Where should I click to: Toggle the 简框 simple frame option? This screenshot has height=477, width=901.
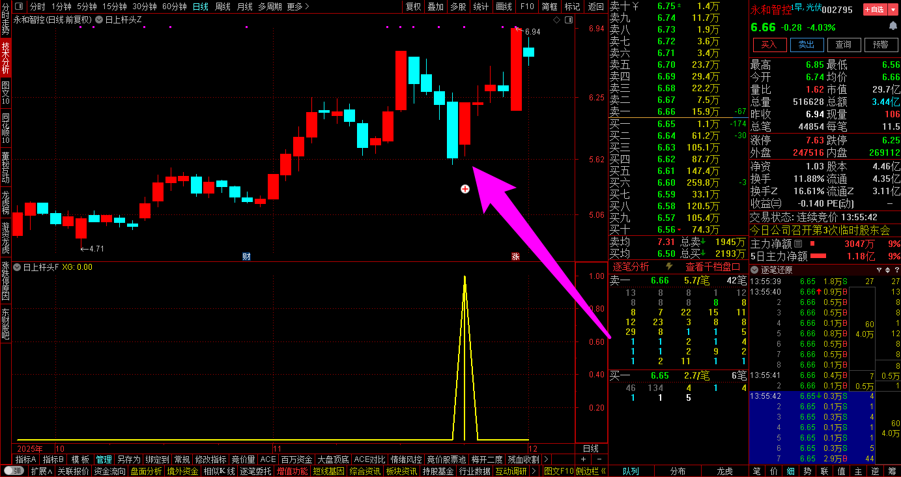click(549, 7)
